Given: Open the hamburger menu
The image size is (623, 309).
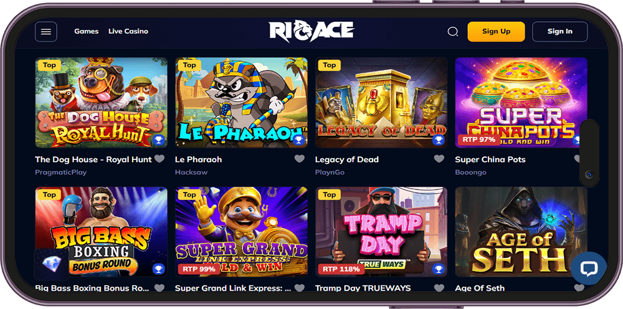Looking at the screenshot, I should (x=46, y=32).
